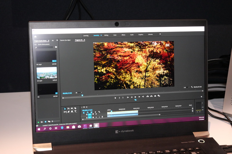This screenshot has height=154, width=232.
Task: Switch to the Editing workspace
Action: (106, 35)
